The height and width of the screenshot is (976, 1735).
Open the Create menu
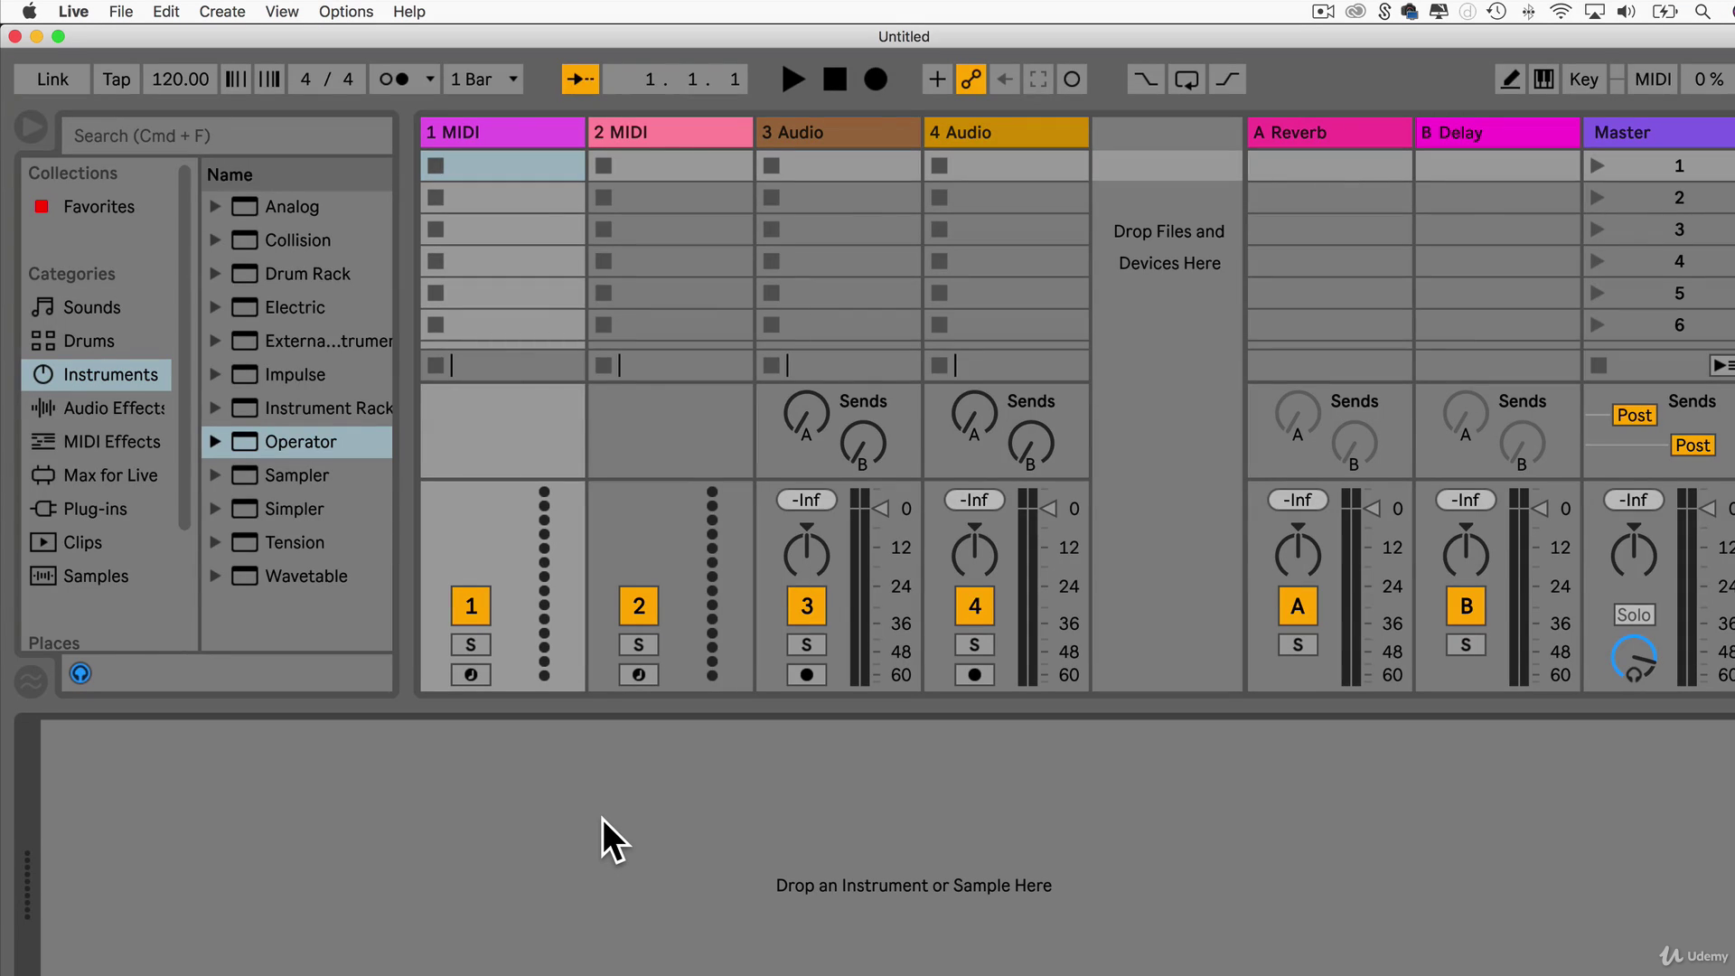tap(221, 12)
